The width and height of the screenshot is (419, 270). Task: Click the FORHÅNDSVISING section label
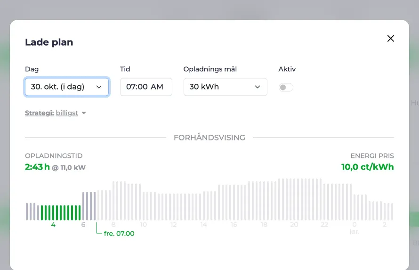coord(209,138)
